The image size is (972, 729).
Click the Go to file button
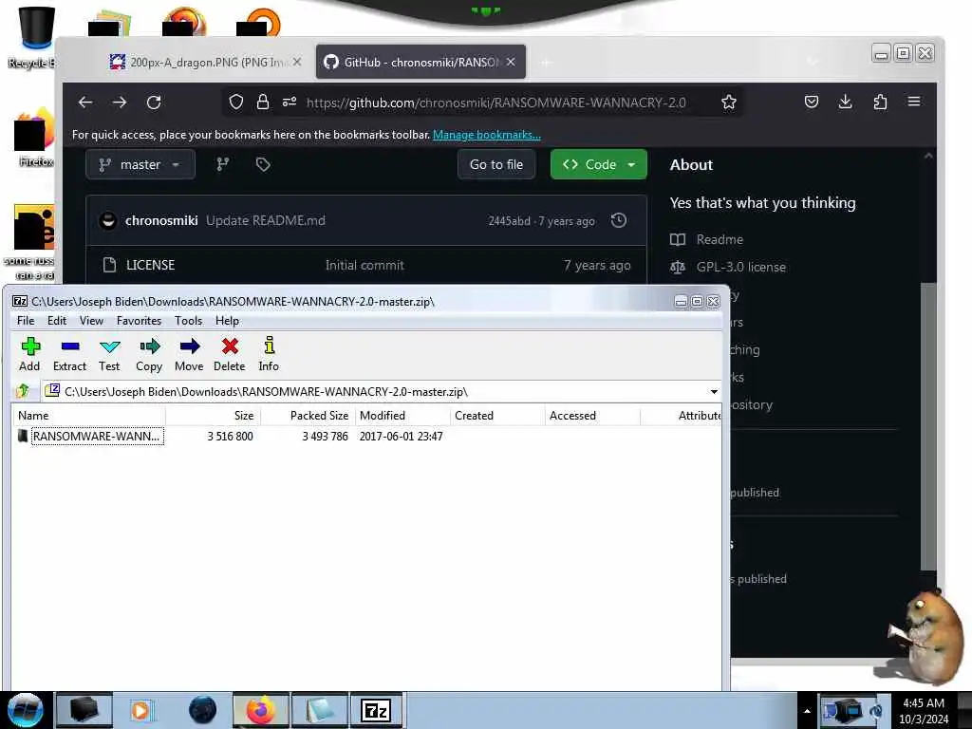pos(496,165)
